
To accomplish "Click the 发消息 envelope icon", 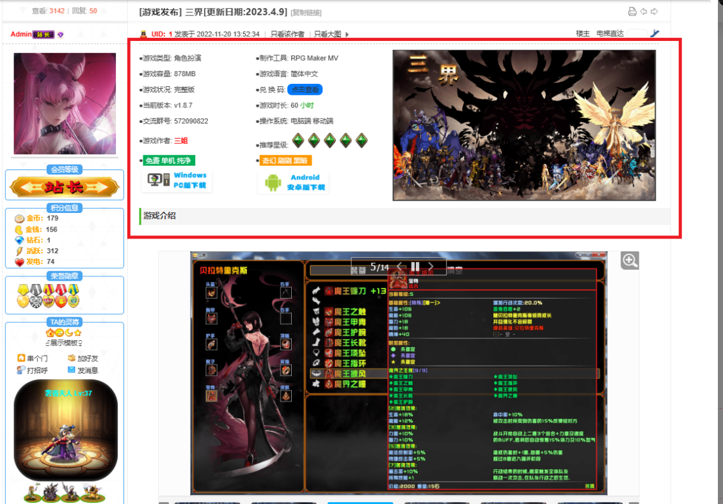I will pyautogui.click(x=72, y=370).
